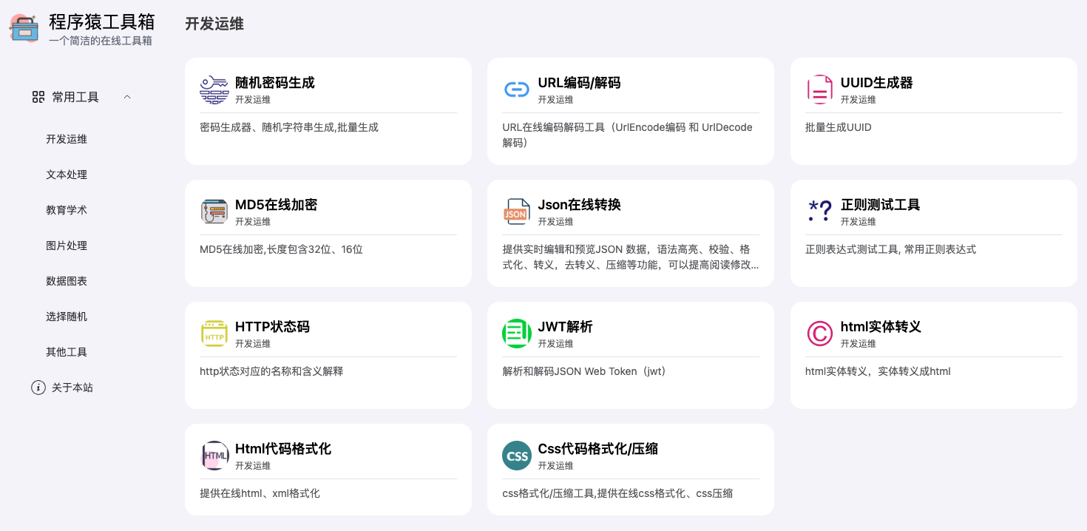This screenshot has height=531, width=1087.
Task: Click the random password generator key icon
Action: click(x=214, y=89)
